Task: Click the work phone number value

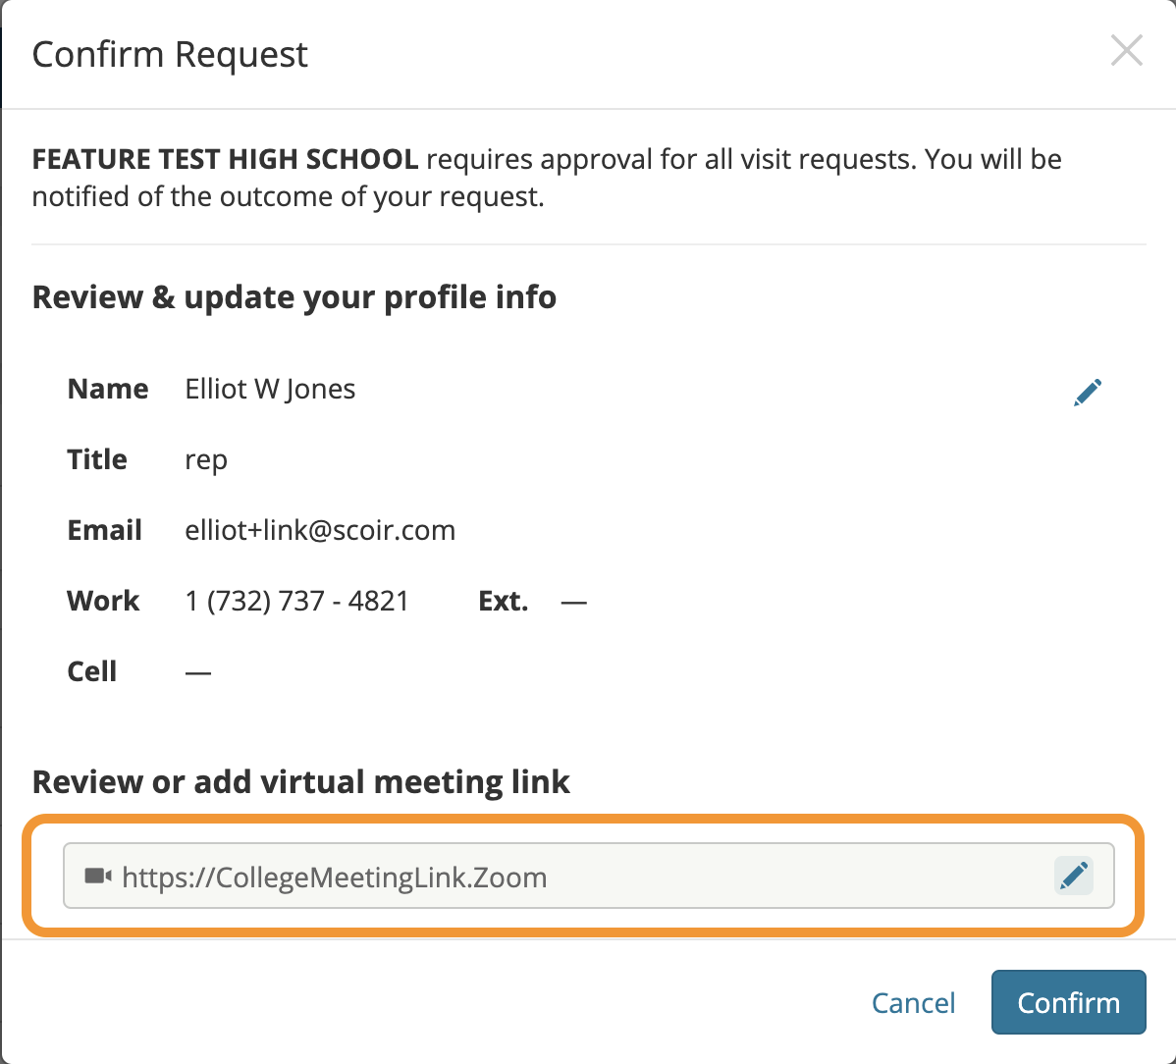Action: [297, 601]
